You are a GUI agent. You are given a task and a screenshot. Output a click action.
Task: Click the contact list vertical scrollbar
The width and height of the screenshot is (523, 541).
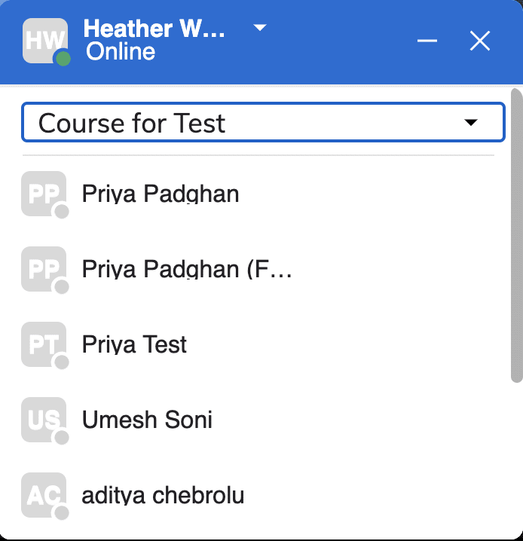tap(516, 234)
